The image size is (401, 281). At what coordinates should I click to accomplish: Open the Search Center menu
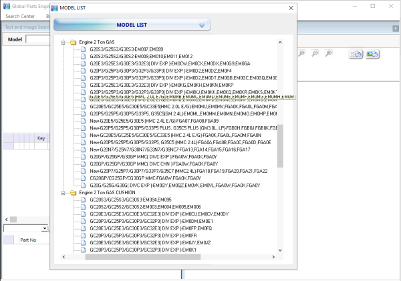click(x=20, y=15)
